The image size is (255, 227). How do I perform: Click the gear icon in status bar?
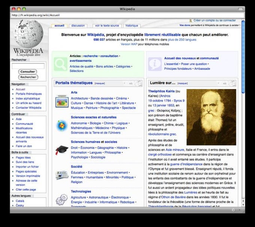(x=234, y=210)
